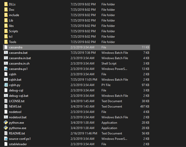The image size is (186, 147).
Task: Select the debug-cql.bat file name
Action: tap(18, 96)
